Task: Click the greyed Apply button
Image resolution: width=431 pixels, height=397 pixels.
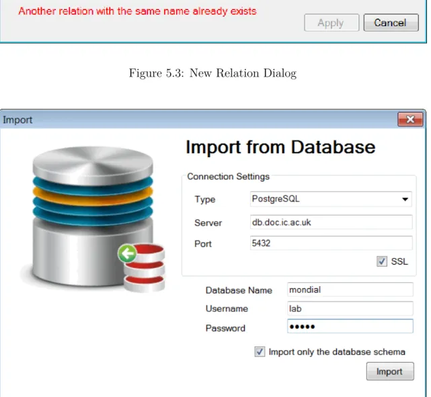Action: [331, 23]
